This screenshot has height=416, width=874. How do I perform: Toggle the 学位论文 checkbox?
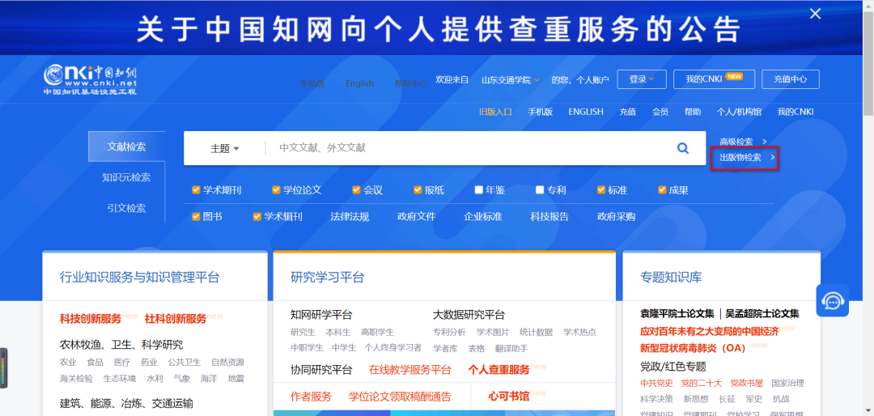coord(276,190)
